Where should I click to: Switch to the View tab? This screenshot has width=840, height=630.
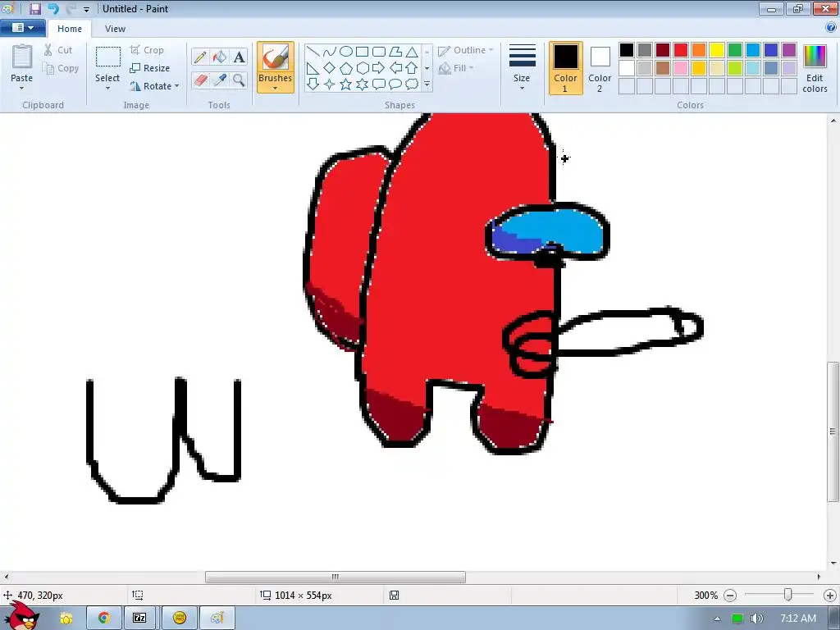[x=115, y=29]
